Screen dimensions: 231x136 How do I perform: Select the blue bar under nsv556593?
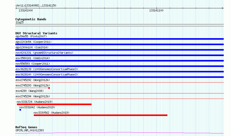click(119, 66)
